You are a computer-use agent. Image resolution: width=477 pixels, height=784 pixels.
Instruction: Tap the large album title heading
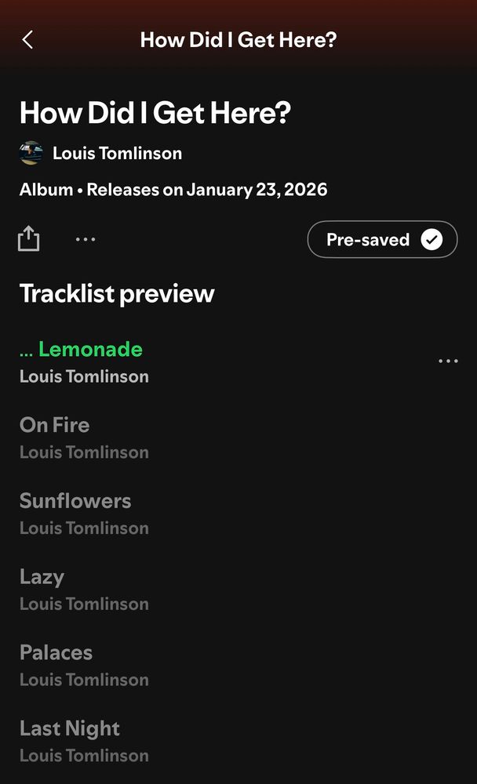click(155, 112)
